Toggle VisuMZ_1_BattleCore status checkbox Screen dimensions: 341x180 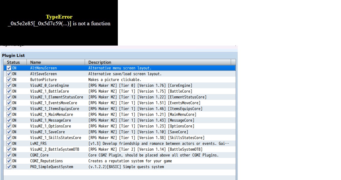click(9, 91)
